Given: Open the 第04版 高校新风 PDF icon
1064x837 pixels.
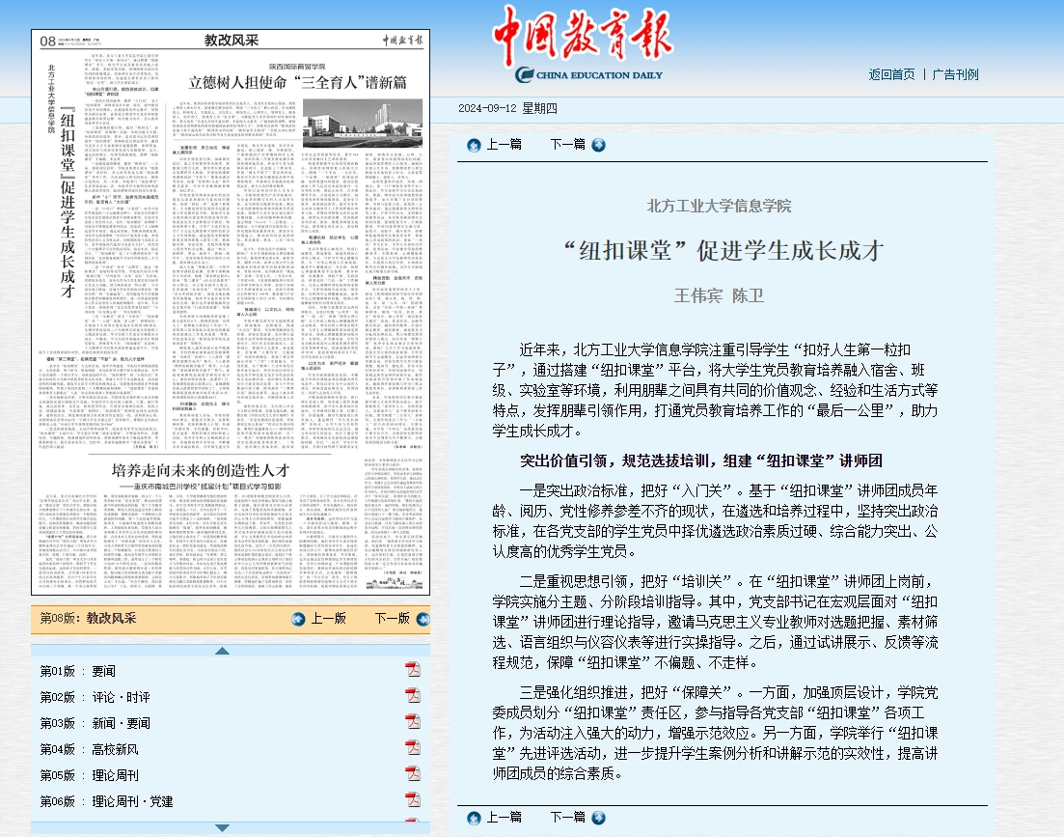Looking at the screenshot, I should pos(413,748).
